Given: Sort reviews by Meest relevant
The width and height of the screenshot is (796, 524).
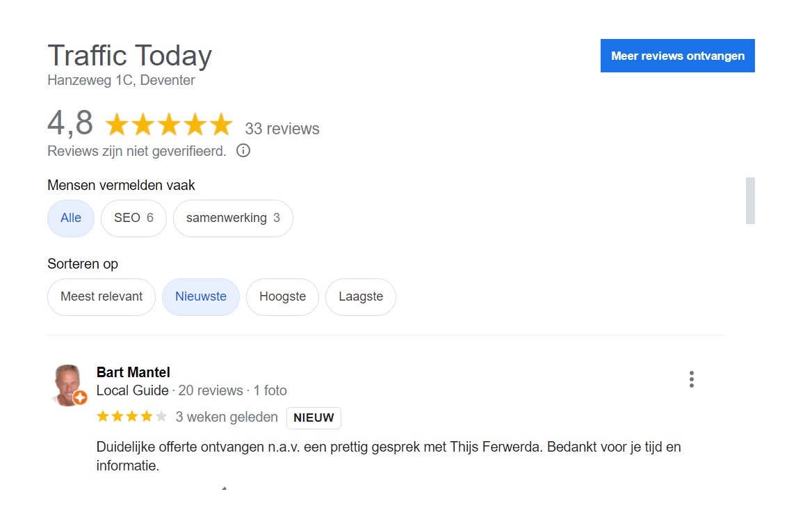Looking at the screenshot, I should point(101,296).
